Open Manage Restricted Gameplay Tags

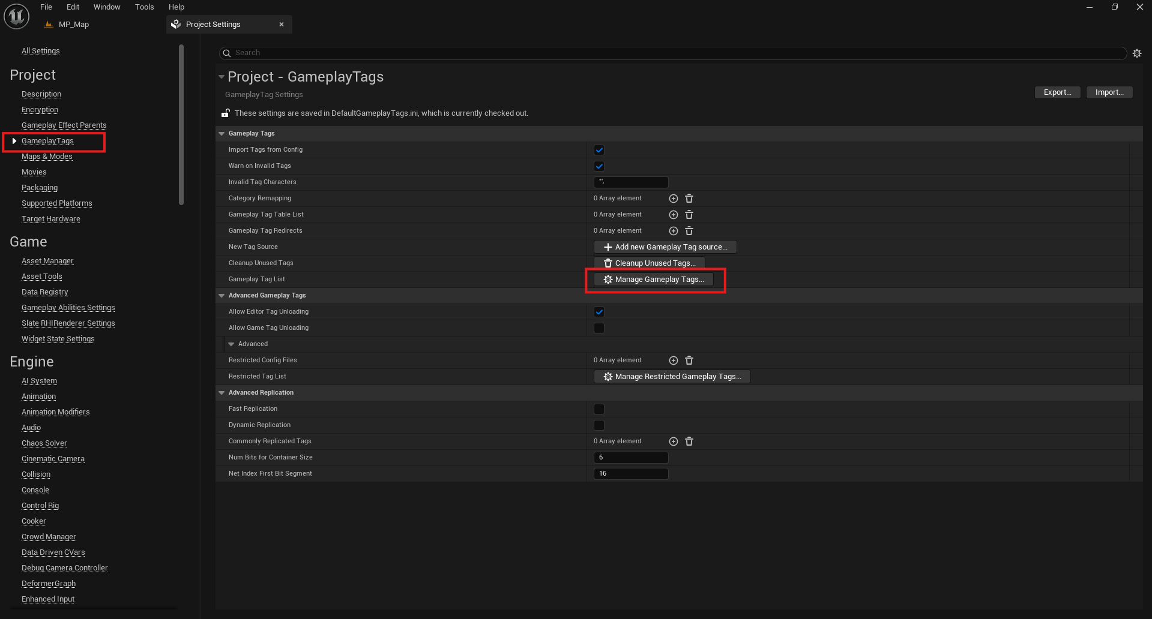click(x=672, y=377)
